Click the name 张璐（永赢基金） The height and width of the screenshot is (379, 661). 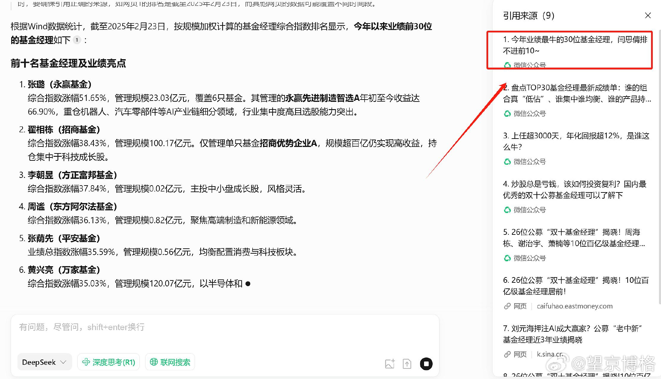pos(60,84)
